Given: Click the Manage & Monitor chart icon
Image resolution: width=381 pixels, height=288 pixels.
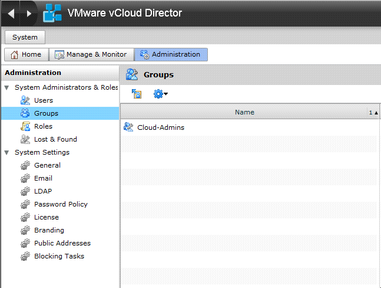Looking at the screenshot, I should (59, 54).
